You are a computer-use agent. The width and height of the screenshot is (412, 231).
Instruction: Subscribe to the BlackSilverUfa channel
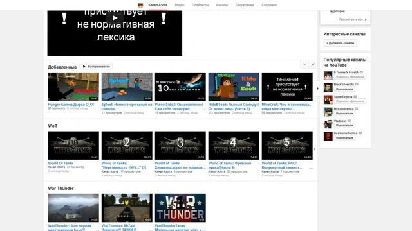click(344, 89)
